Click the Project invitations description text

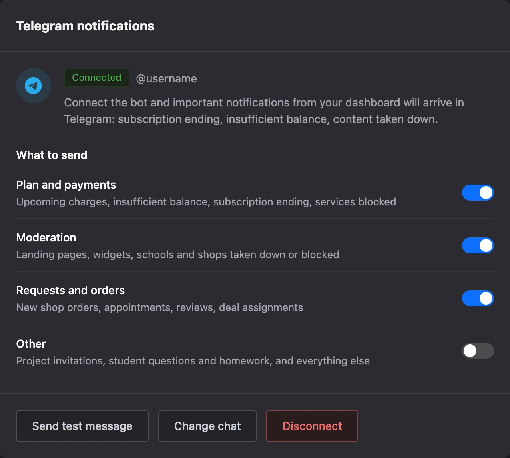(193, 361)
